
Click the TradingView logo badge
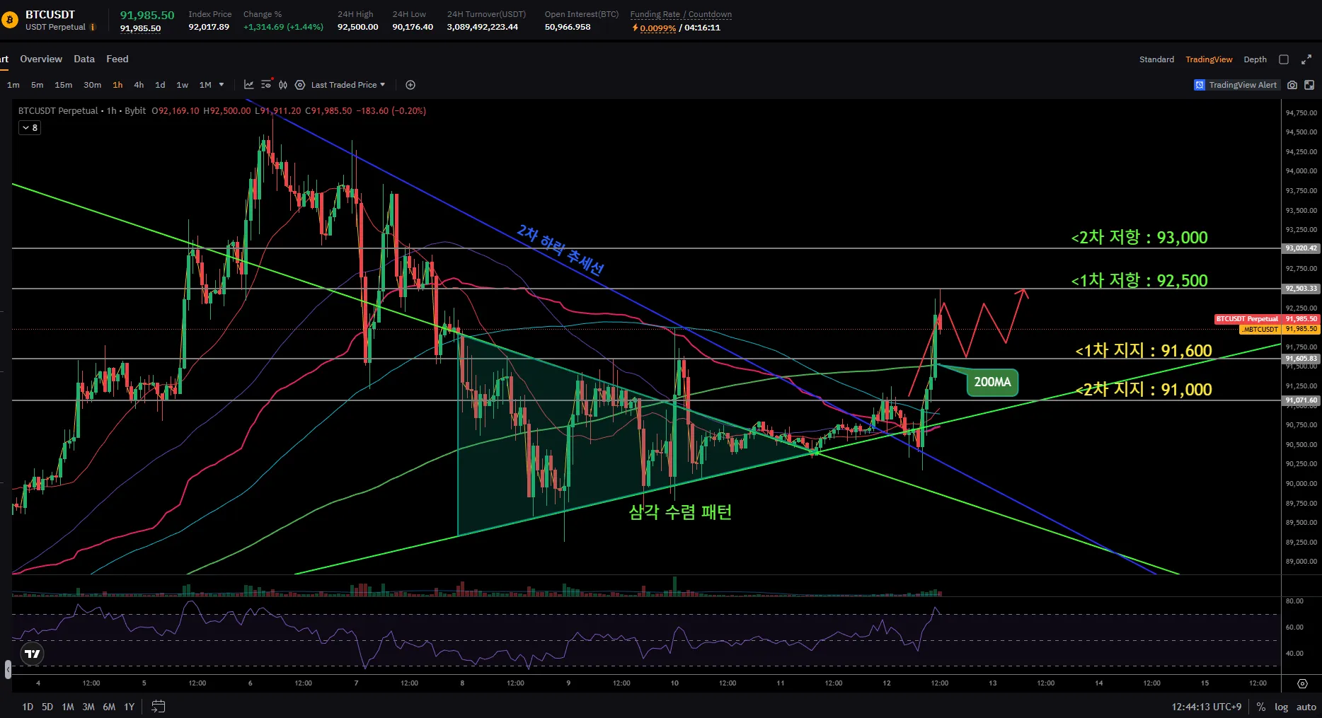pyautogui.click(x=33, y=654)
